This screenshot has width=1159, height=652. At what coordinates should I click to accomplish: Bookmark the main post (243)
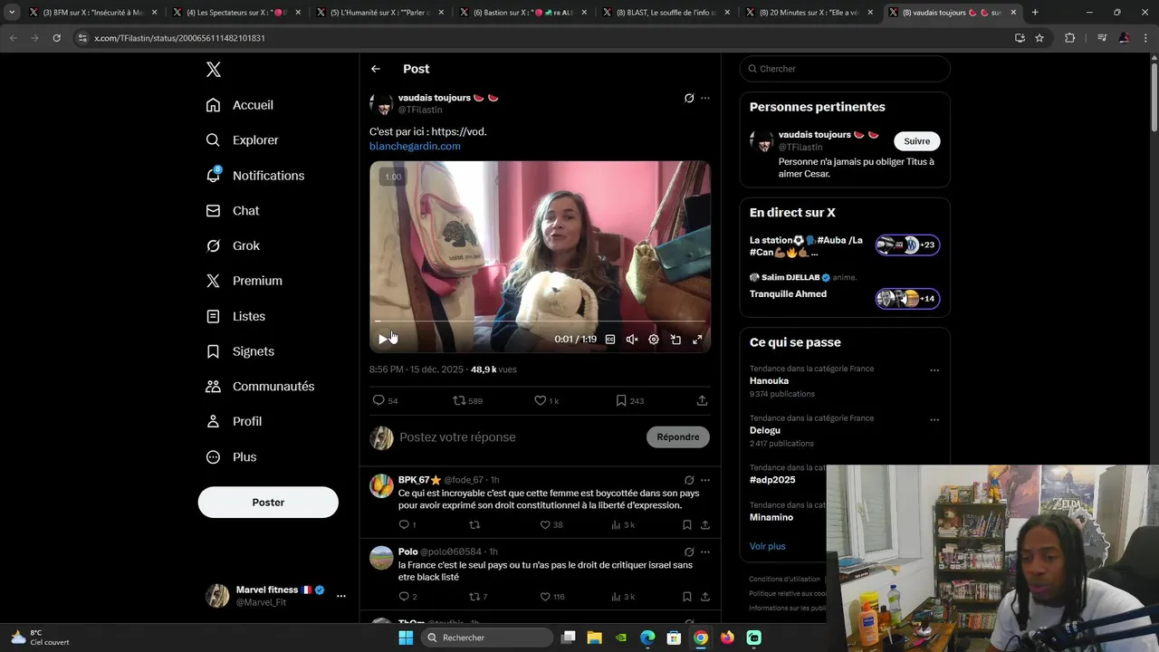click(x=629, y=400)
